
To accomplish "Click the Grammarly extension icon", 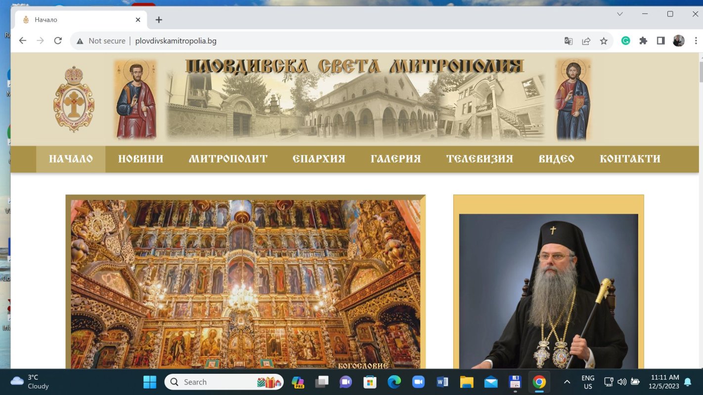I will pyautogui.click(x=625, y=41).
